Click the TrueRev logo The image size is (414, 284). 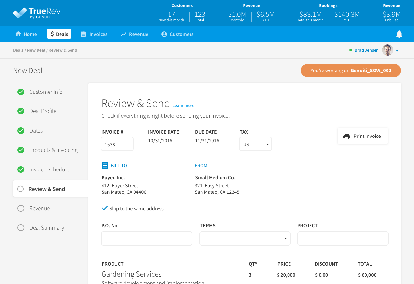(37, 13)
